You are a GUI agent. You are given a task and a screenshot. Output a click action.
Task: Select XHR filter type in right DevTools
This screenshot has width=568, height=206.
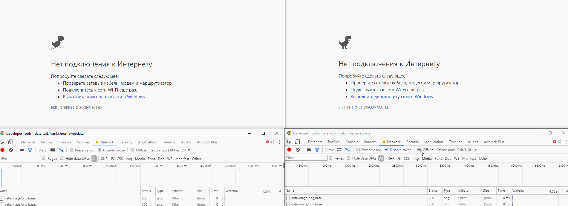pyautogui.click(x=391, y=159)
